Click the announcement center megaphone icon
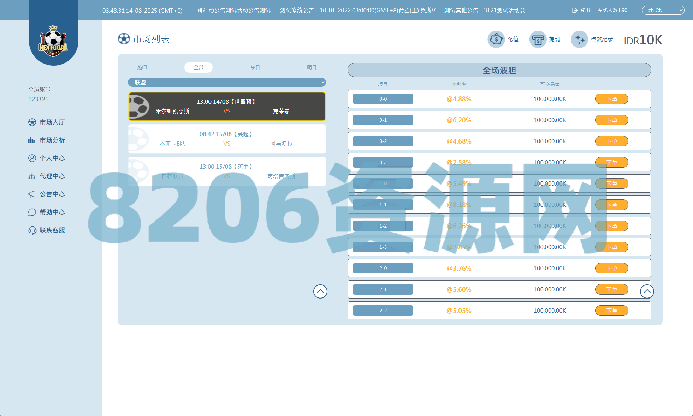This screenshot has height=416, width=693. [x=32, y=194]
